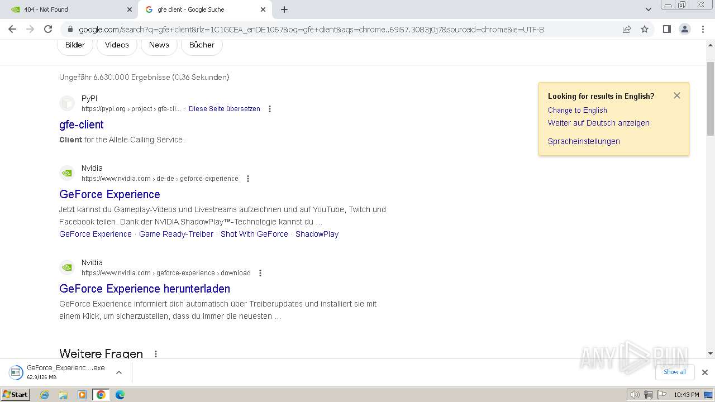Open more options for herunterladen result

(x=260, y=273)
